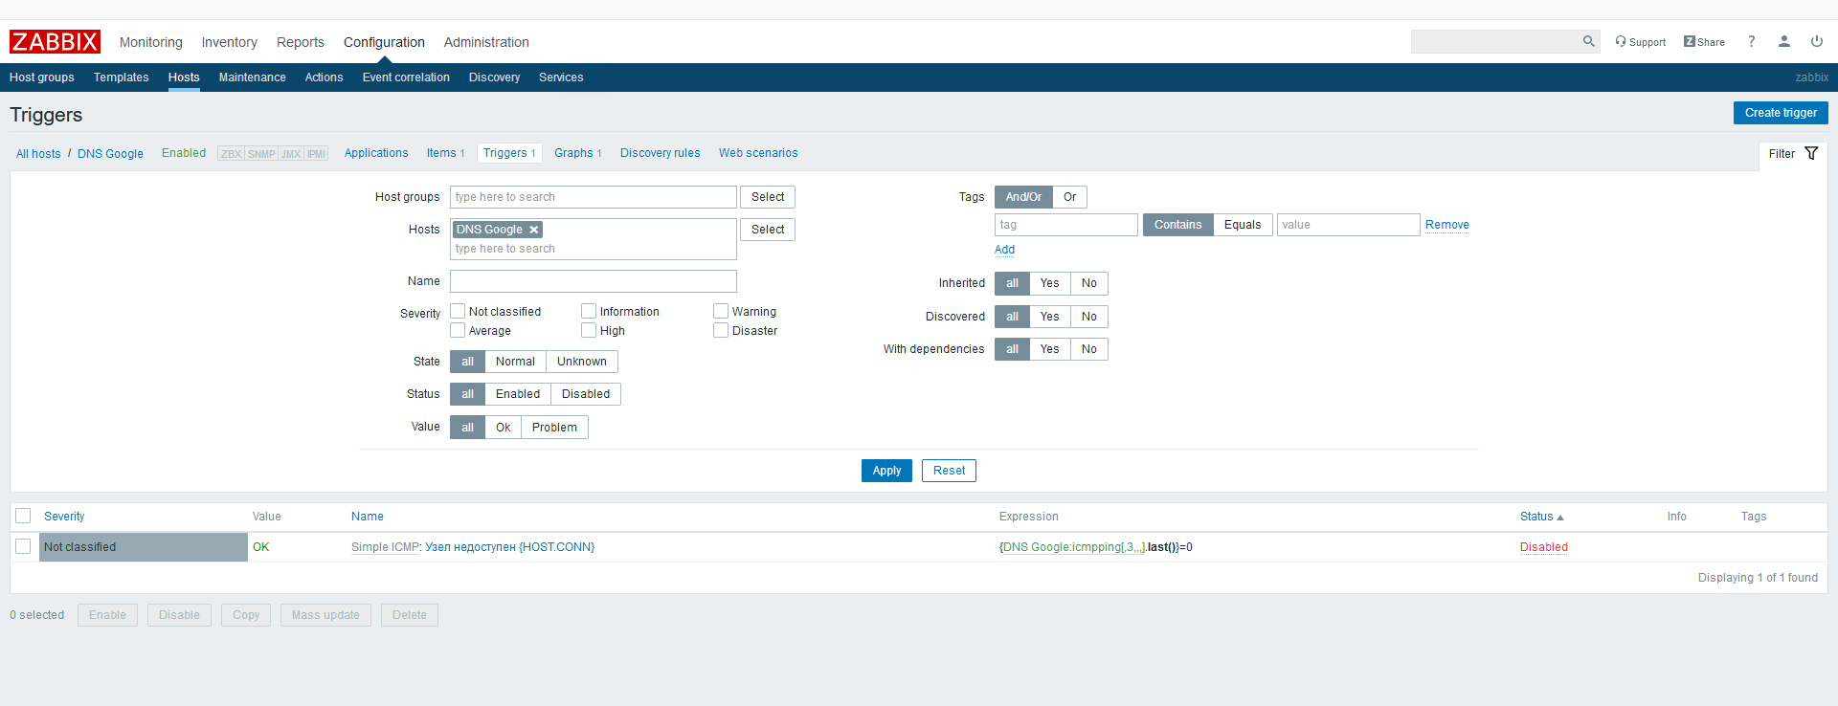The height and width of the screenshot is (706, 1838).
Task: Set Inherited filter to Yes
Action: pyautogui.click(x=1050, y=283)
